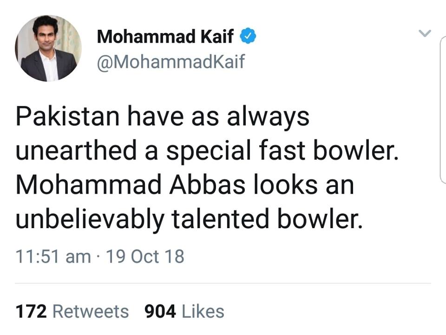
Task: Click the downward chevron near the top right
Action: coord(424,33)
